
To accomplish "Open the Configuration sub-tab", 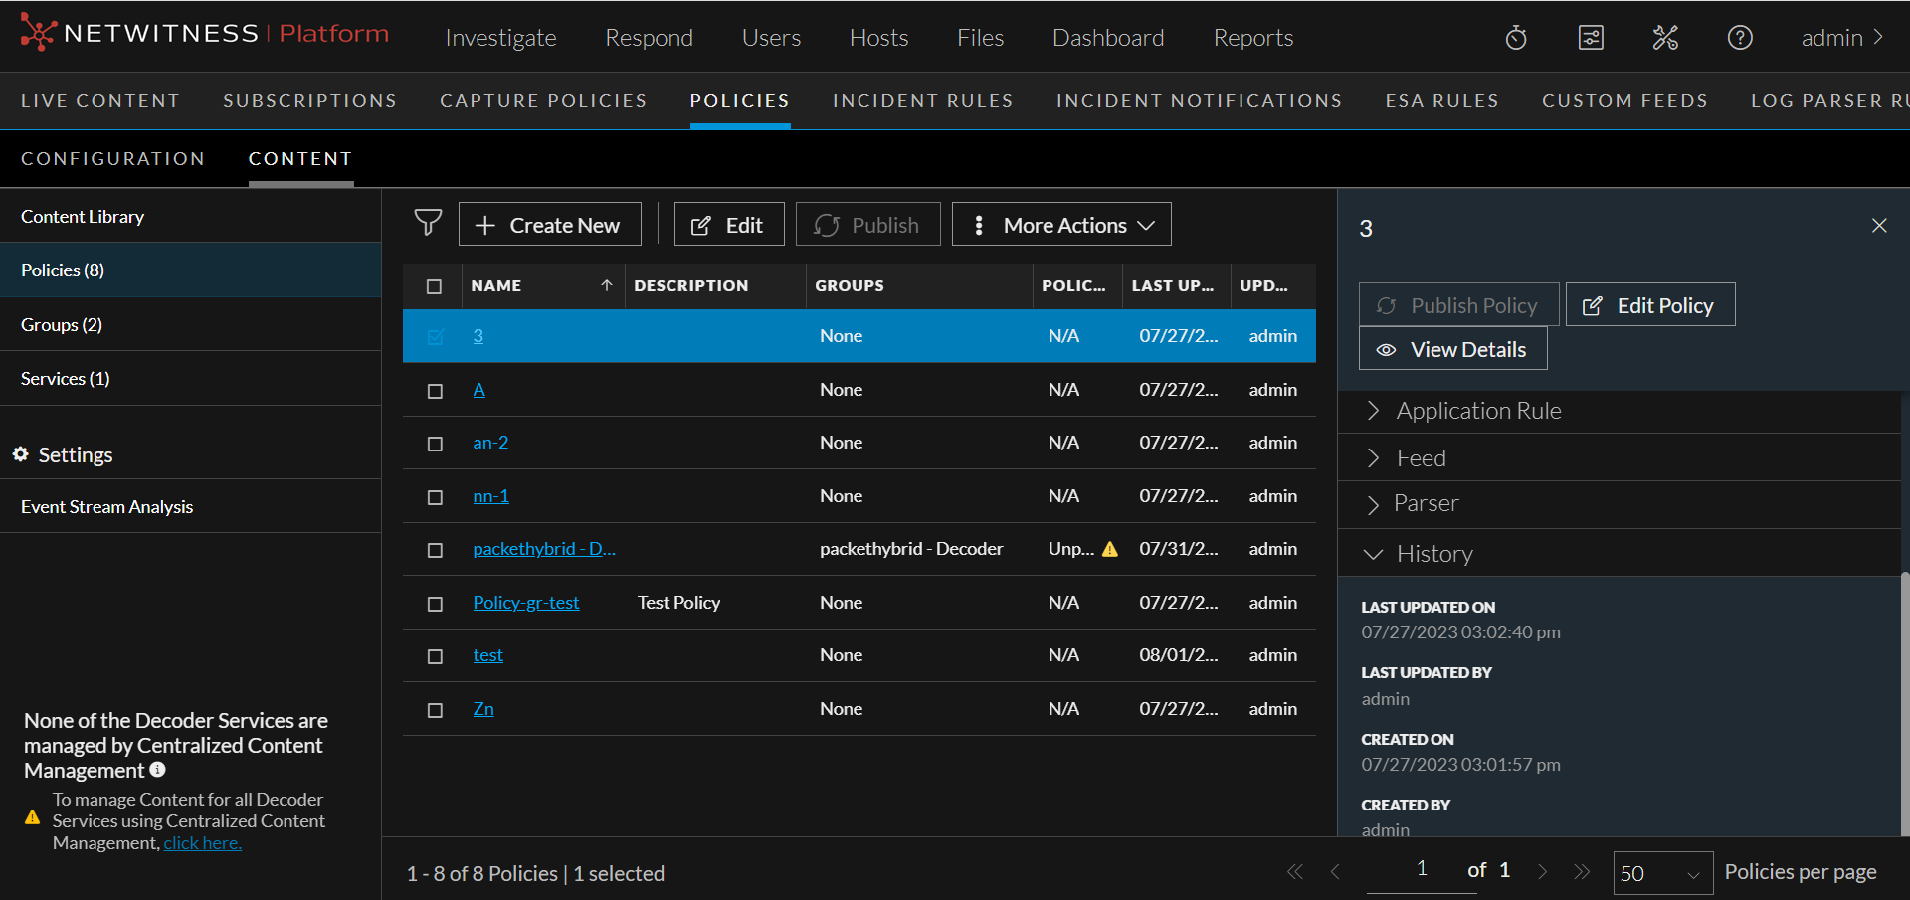I will 112,159.
